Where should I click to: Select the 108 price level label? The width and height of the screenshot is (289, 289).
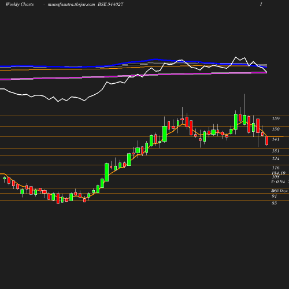(x=276, y=177)
